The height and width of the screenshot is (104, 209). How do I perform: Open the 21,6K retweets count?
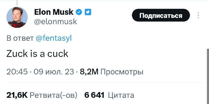[17, 95]
